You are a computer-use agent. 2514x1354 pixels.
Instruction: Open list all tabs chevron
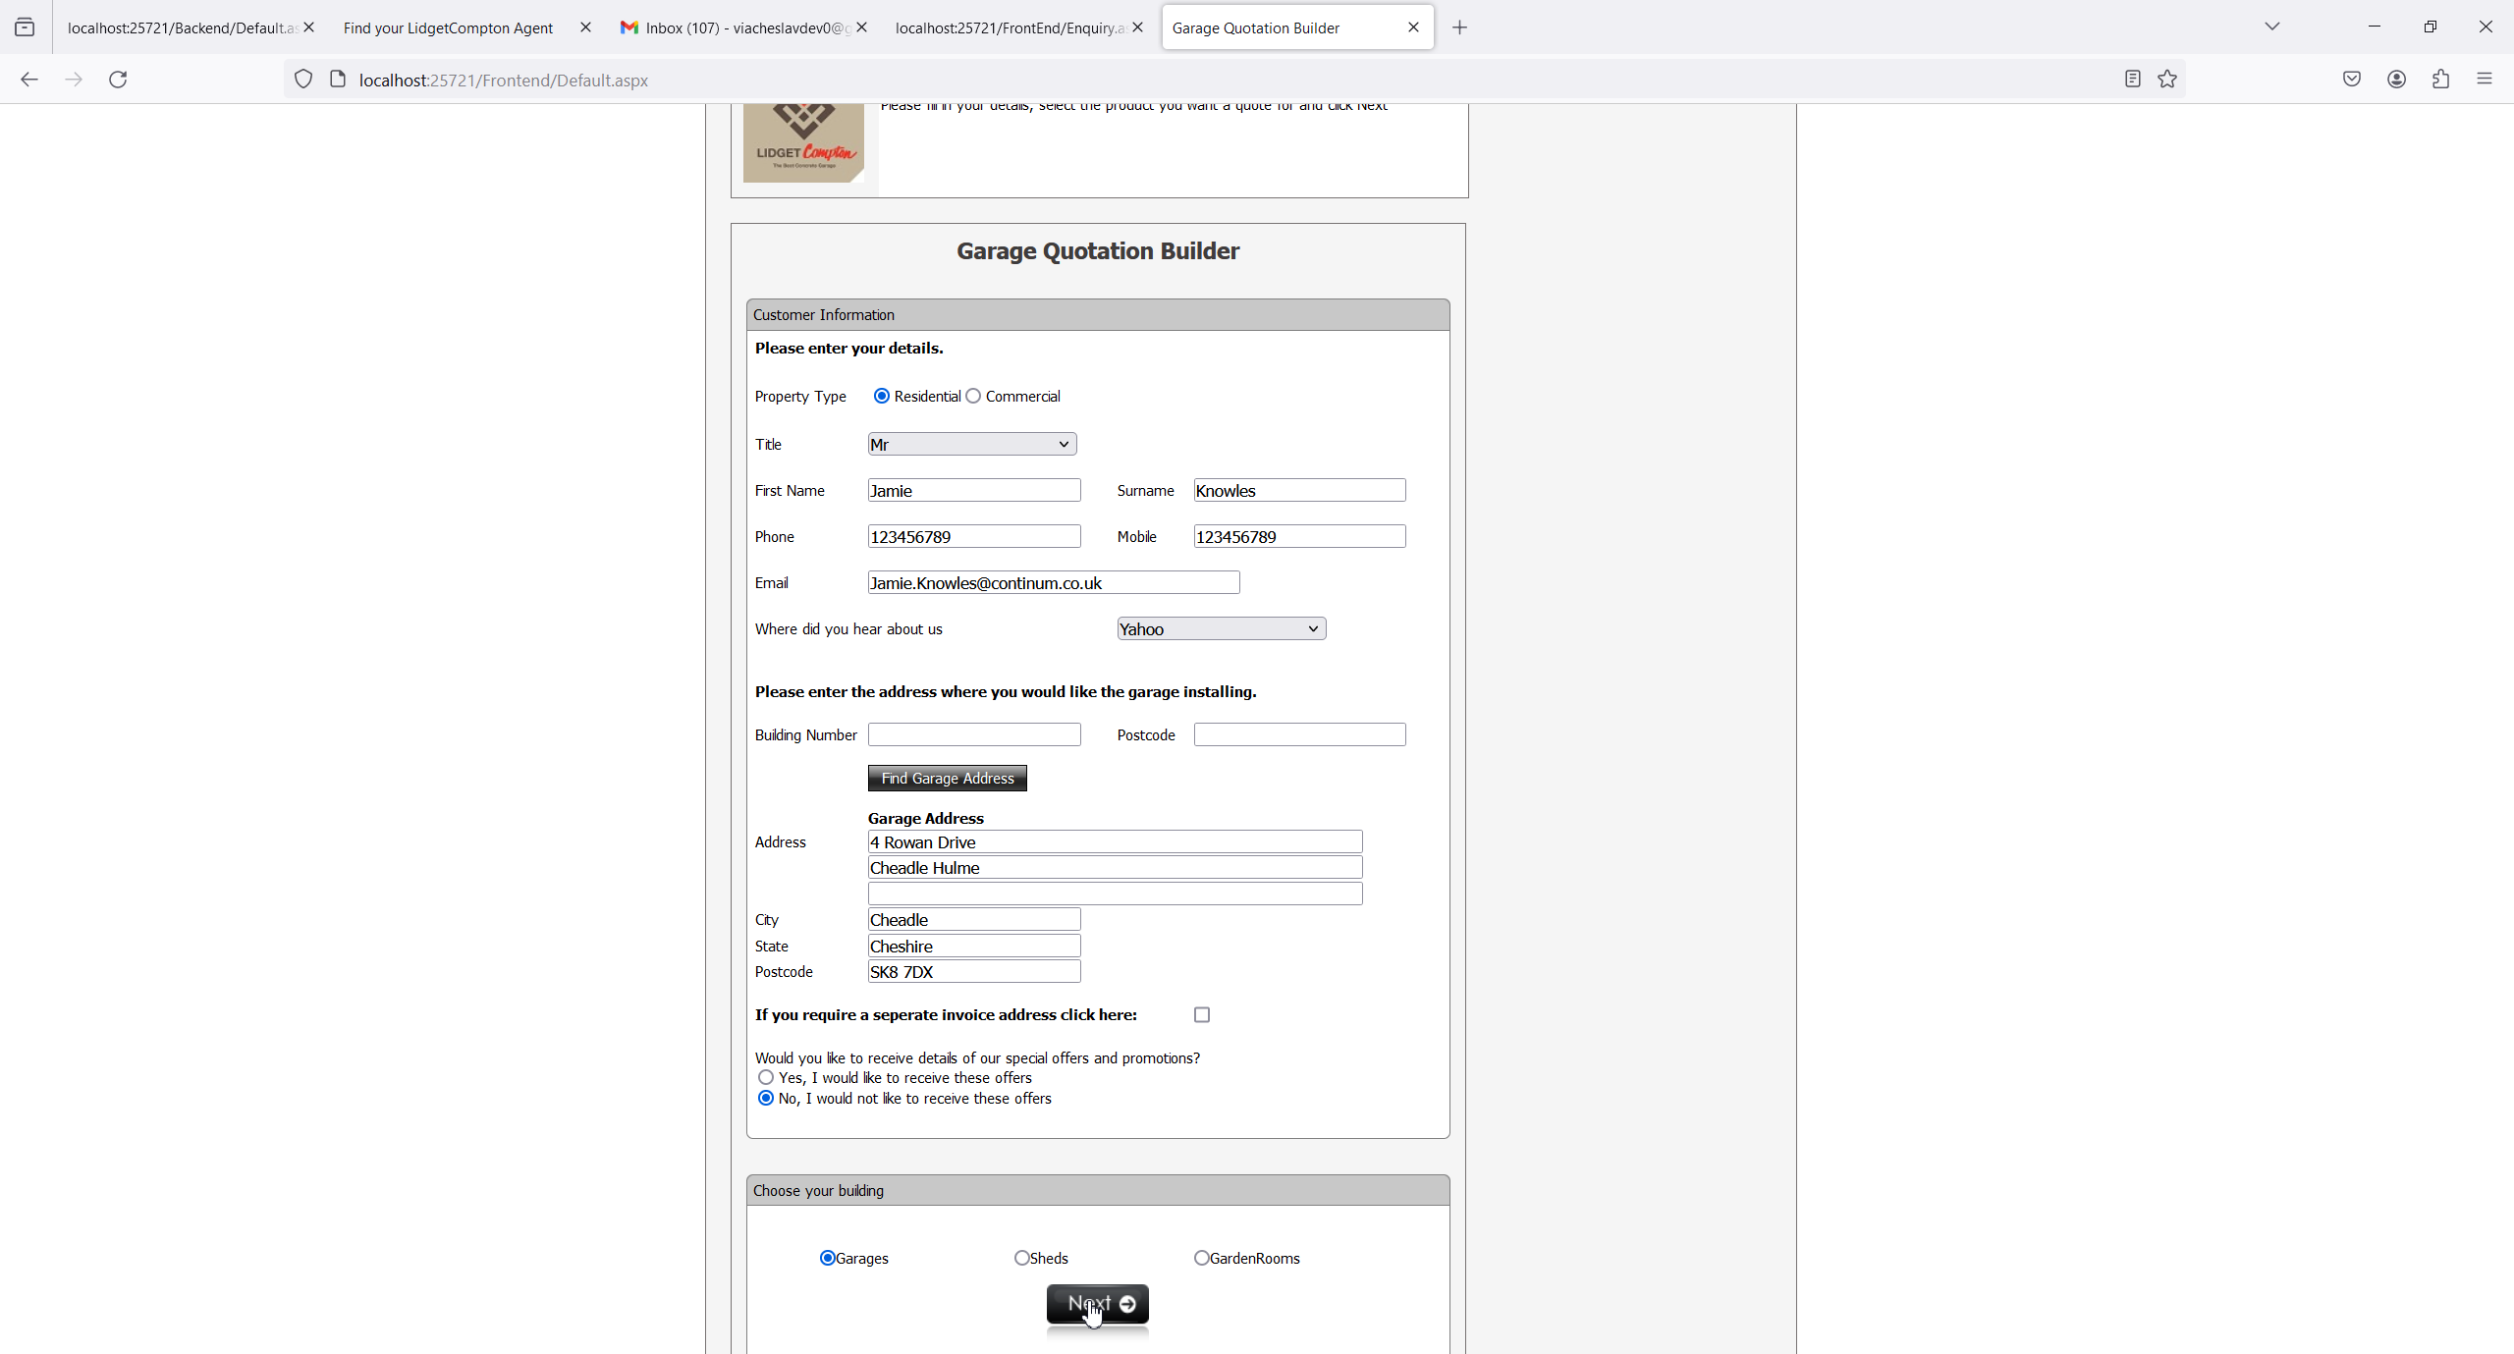click(2271, 27)
